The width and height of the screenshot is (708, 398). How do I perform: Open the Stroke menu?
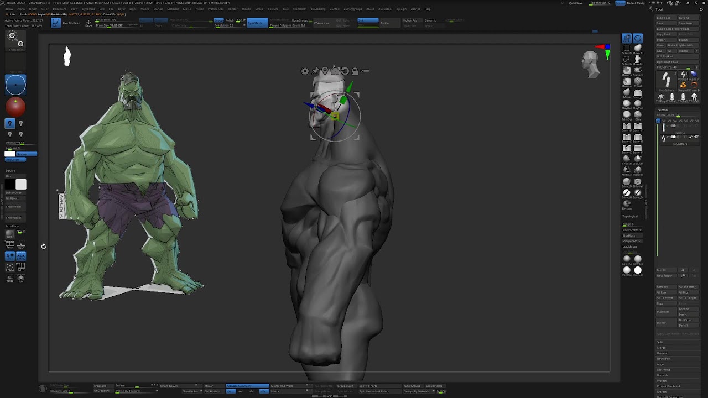(259, 9)
